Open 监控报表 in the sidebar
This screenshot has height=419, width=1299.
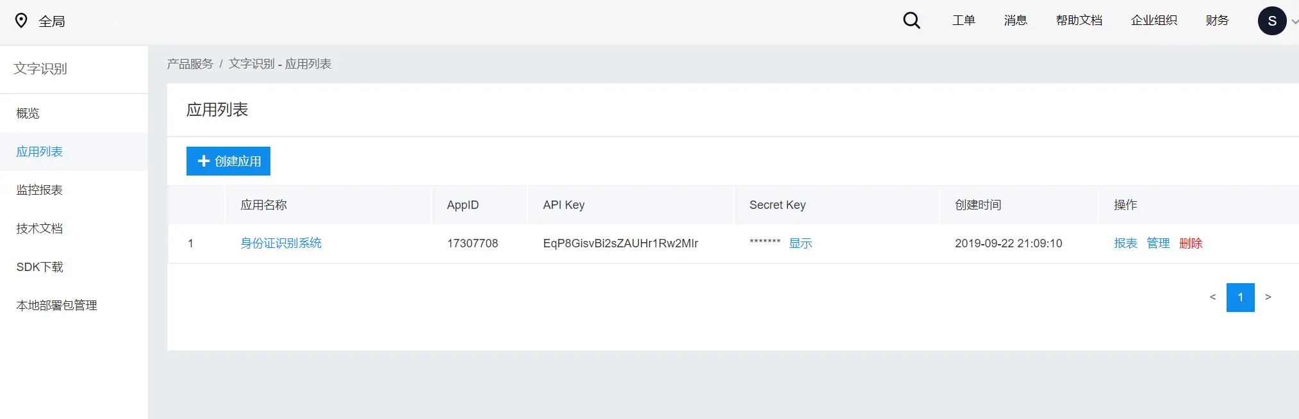pyautogui.click(x=40, y=190)
